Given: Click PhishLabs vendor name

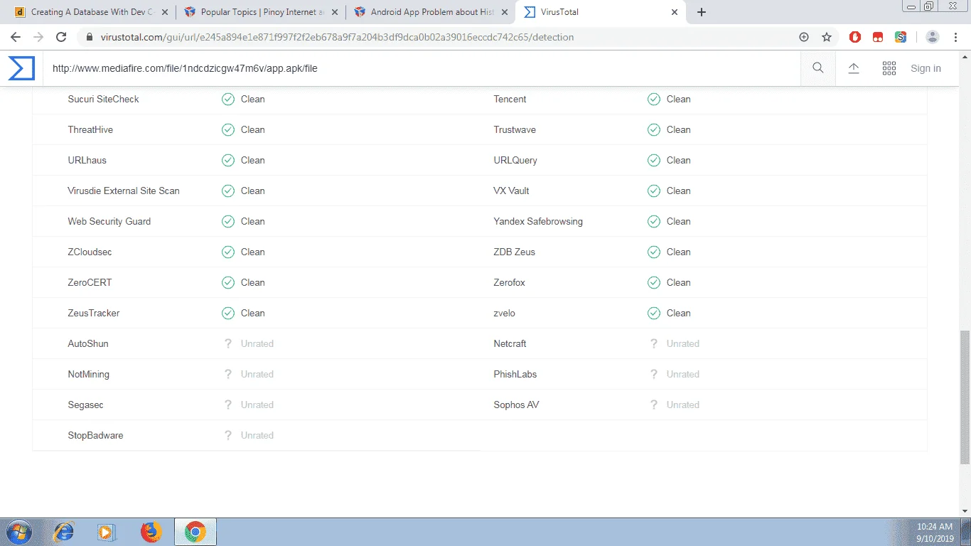Looking at the screenshot, I should (515, 374).
